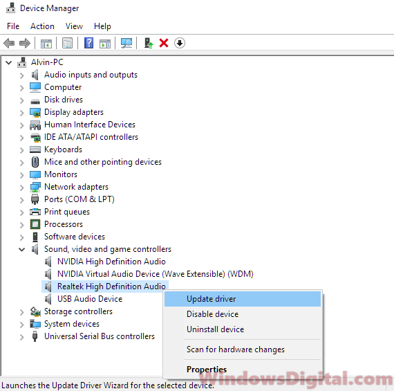Choose Uninstall device from context menu
Screen dimensions: 394x391
(x=243, y=329)
